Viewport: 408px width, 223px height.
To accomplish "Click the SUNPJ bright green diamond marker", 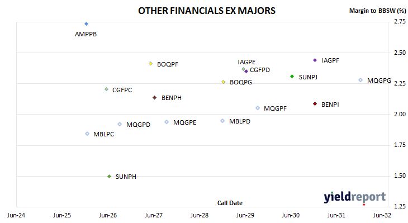I will point(292,77).
